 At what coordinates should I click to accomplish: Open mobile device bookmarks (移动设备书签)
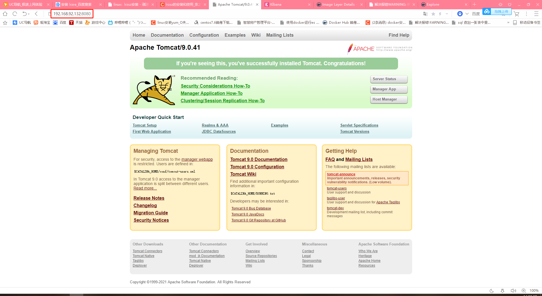[526, 23]
